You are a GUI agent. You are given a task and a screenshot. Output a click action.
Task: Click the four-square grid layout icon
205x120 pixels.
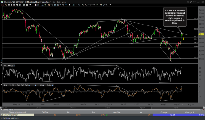27,5
